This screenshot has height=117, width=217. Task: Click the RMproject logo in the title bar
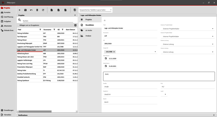click(3, 3)
